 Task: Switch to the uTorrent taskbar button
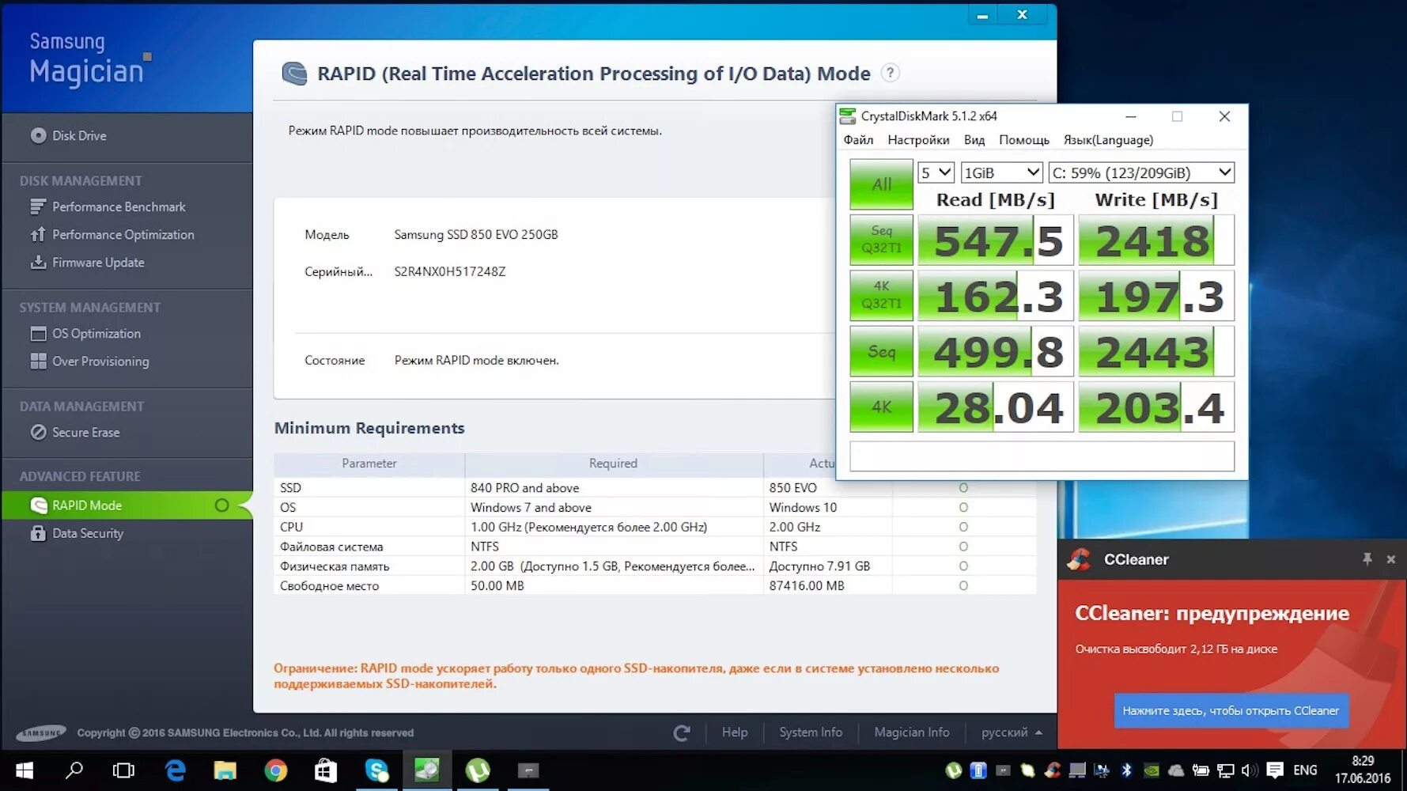point(478,770)
